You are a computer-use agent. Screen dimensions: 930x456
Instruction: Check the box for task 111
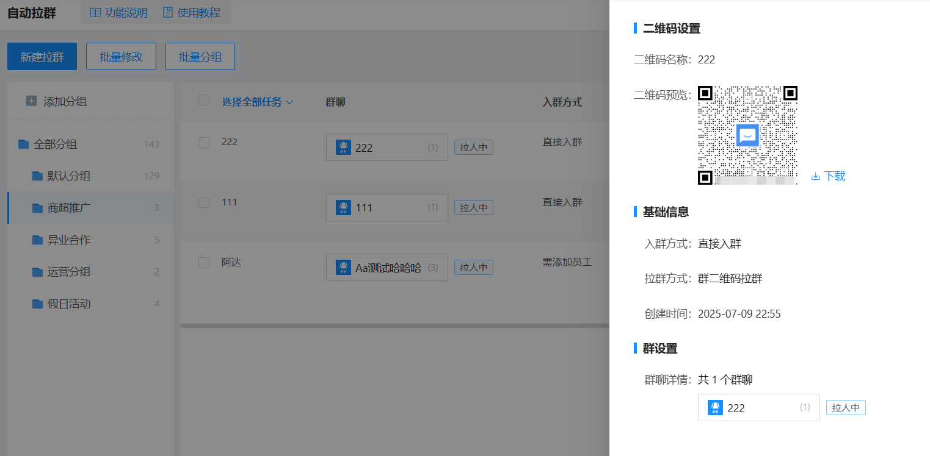click(x=204, y=202)
